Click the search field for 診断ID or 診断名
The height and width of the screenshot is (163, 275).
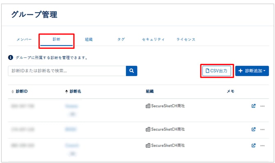(x=67, y=71)
